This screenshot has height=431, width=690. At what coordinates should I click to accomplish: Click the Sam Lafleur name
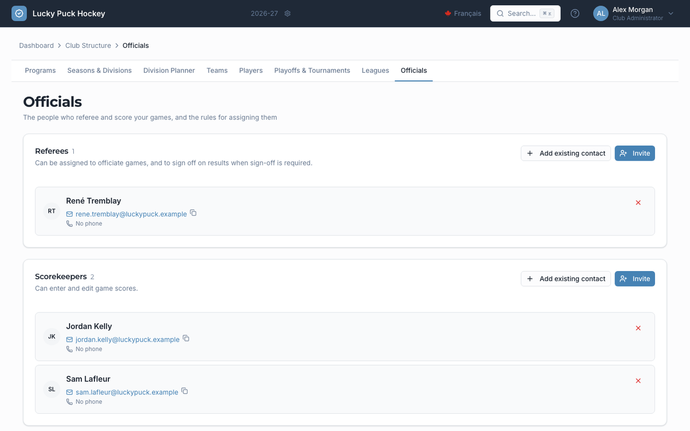click(88, 379)
